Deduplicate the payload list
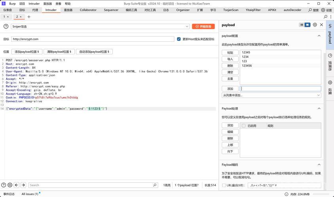The height and width of the screenshot is (197, 334). click(230, 79)
